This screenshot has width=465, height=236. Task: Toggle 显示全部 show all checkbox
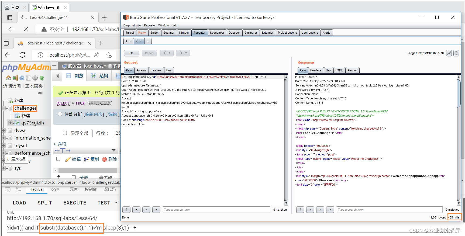(x=65, y=133)
